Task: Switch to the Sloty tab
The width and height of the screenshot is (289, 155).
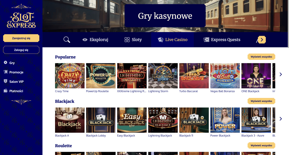Action: (x=133, y=40)
